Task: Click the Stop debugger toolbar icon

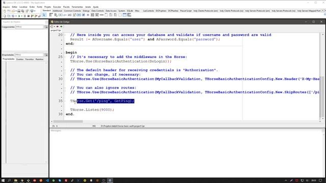Action: 29,16
